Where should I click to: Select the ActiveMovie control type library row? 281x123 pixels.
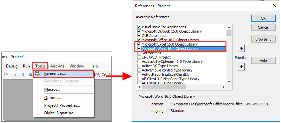point(181,70)
